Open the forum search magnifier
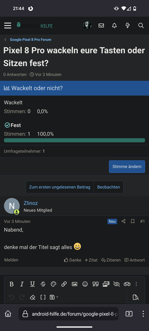Viewport: 149px width, 331px height. click(x=141, y=25)
